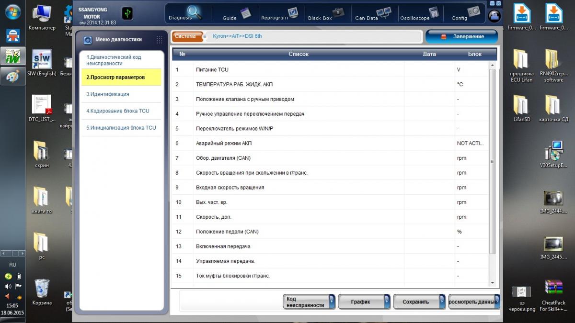575x323 pixels.
Task: Click the Kyron>>A/T>>DSI 6th breadcrumb
Action: tap(237, 36)
